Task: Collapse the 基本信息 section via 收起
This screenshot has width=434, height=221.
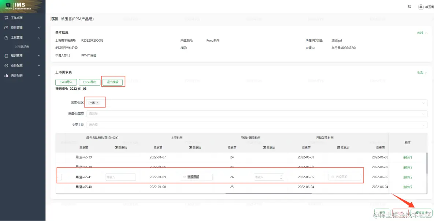Action: pyautogui.click(x=422, y=33)
